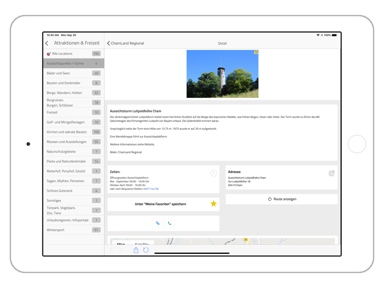Screen dimensions: 384x288
Task: Tap the browser forward arrow in bottom toolbar
Action: pyautogui.click(x=120, y=250)
